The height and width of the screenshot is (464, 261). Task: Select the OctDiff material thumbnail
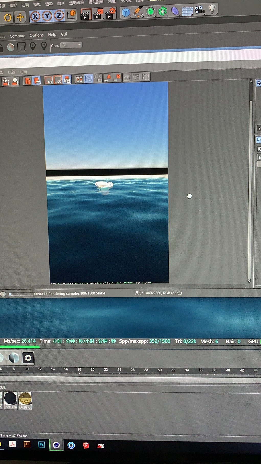[10, 400]
